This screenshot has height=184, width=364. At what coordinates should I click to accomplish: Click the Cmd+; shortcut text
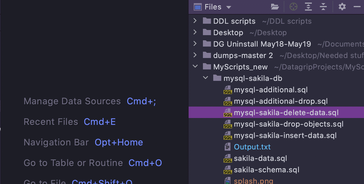pyautogui.click(x=142, y=101)
